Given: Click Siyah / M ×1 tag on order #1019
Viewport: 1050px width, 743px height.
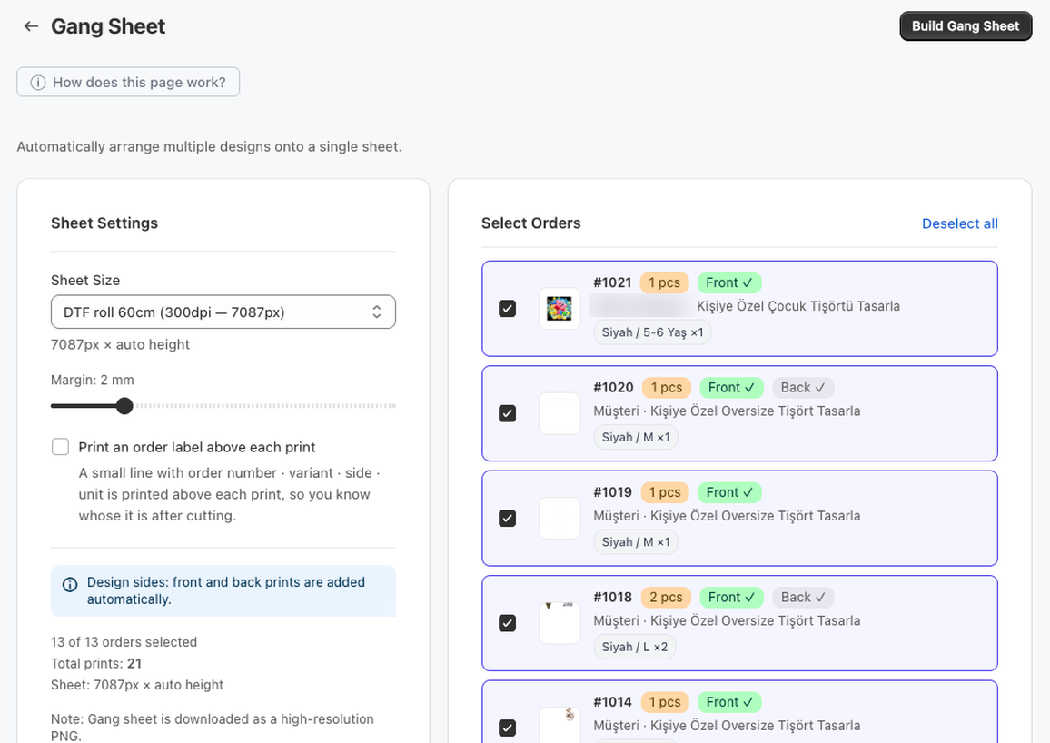Looking at the screenshot, I should (x=636, y=542).
